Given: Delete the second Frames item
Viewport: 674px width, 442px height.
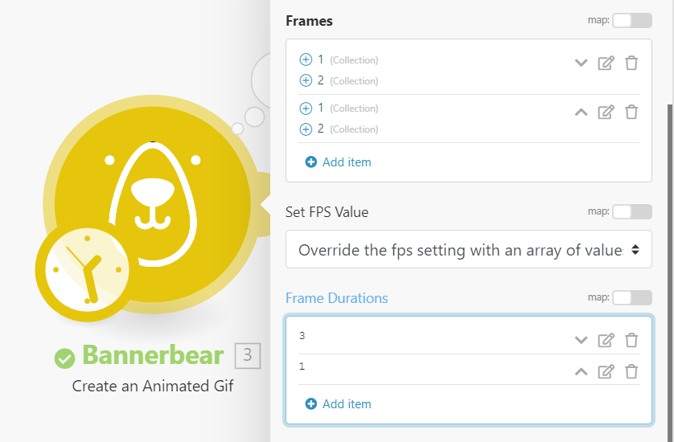Looking at the screenshot, I should tap(631, 113).
